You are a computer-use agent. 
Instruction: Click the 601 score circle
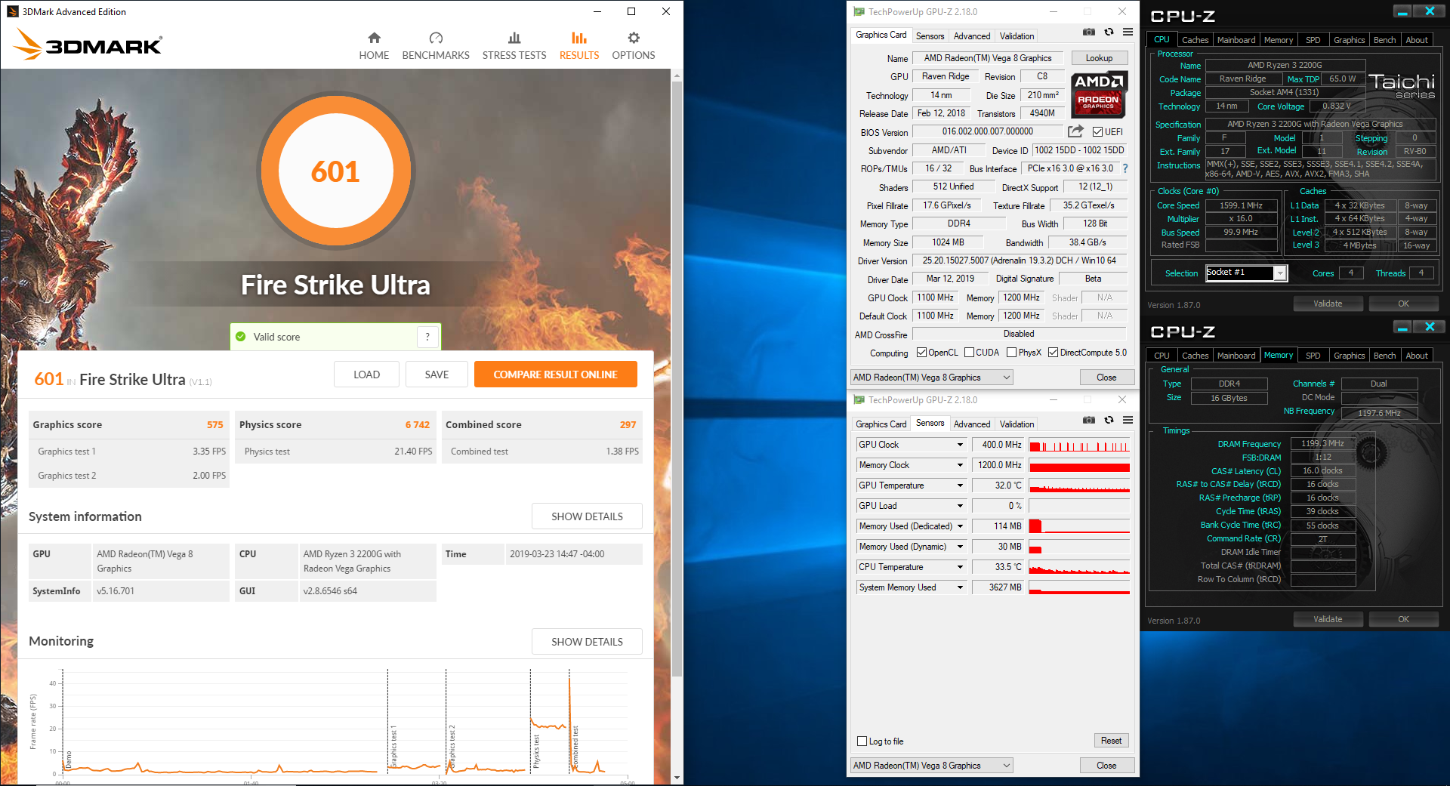point(336,171)
